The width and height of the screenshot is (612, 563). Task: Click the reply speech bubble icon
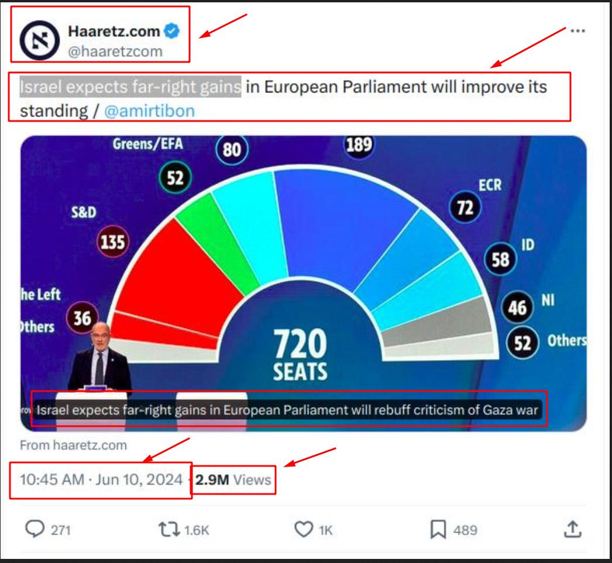click(35, 529)
